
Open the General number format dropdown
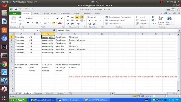pyautogui.click(x=102, y=17)
